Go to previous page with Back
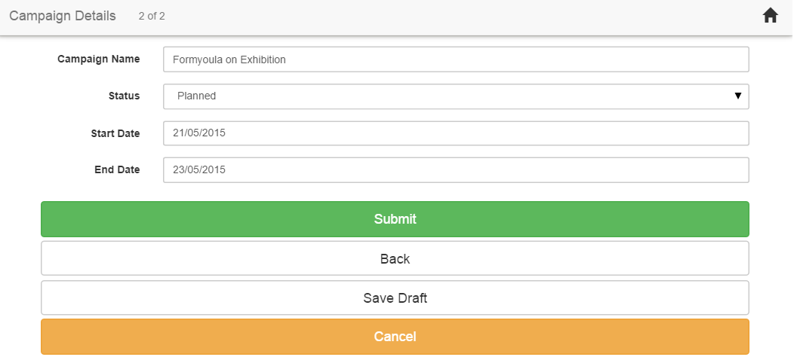Viewport: 794px width, 360px height. tap(395, 258)
